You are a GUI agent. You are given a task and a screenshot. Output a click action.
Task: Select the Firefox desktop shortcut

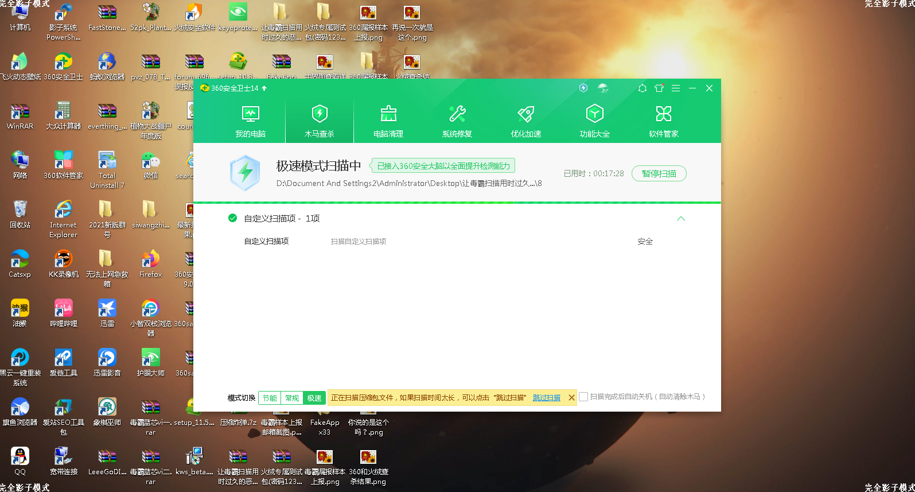tap(150, 264)
